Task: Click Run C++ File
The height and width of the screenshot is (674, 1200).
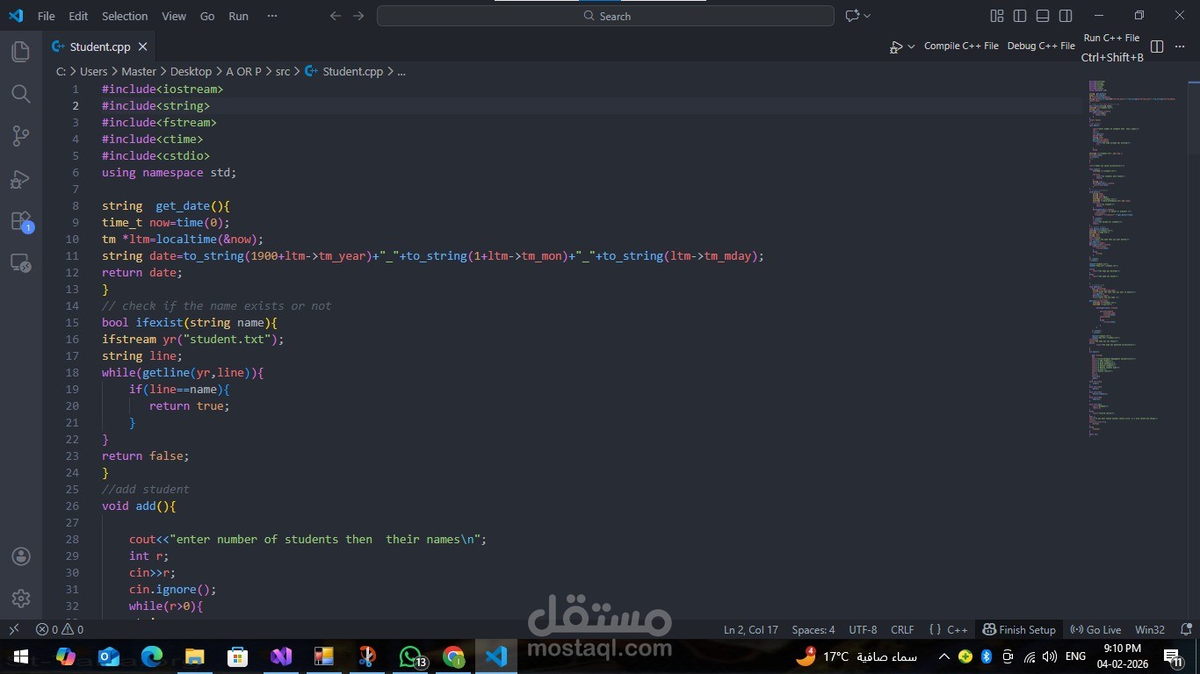Action: point(1111,38)
